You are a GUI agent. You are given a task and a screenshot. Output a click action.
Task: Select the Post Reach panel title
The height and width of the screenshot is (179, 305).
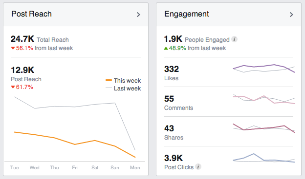point(31,14)
